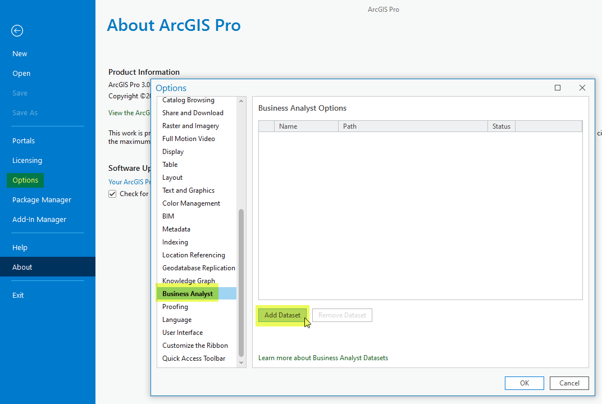
Task: Cancel the Options dialog
Action: [x=569, y=383]
